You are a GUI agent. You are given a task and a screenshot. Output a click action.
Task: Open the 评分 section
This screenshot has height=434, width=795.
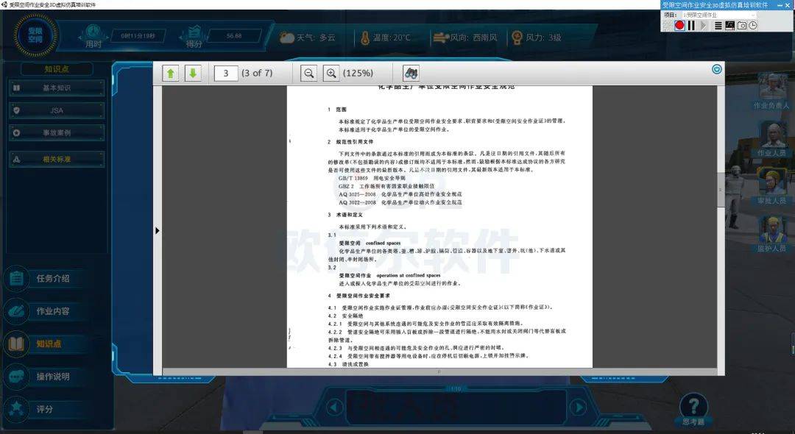click(x=45, y=409)
